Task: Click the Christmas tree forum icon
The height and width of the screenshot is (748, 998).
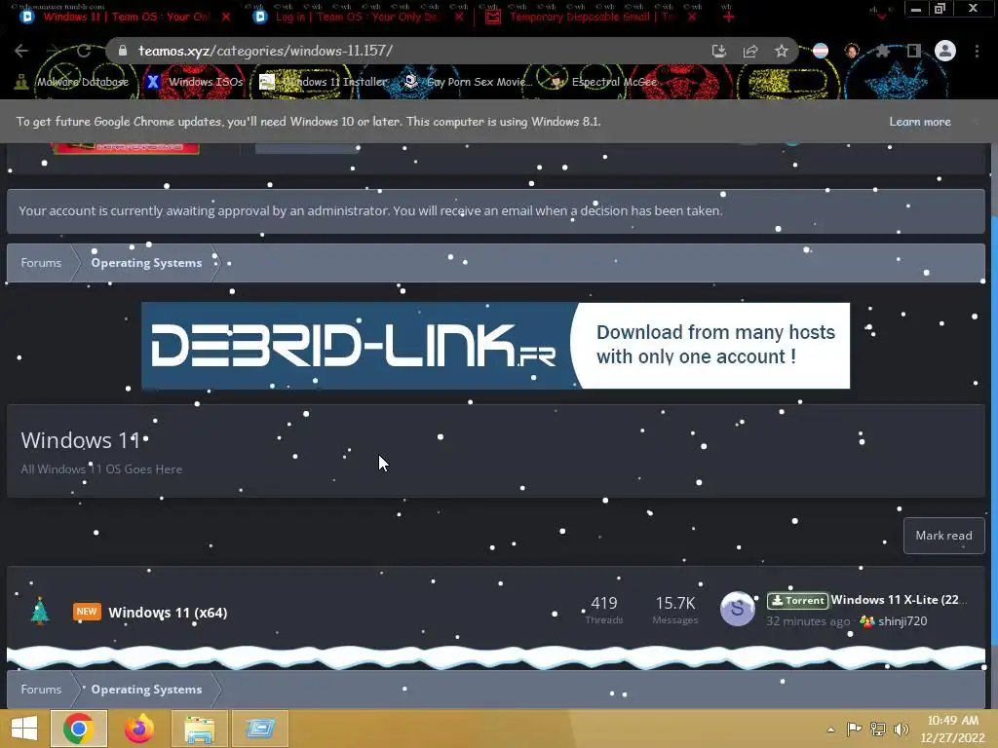Action: point(39,612)
